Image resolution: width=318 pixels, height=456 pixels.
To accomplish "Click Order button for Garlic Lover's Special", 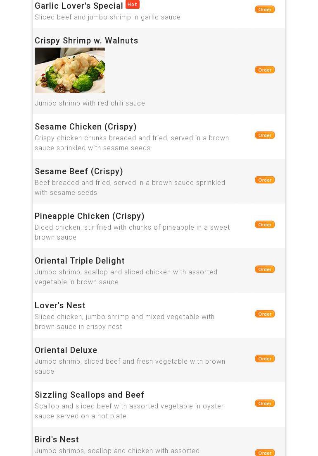I will 265,10.
